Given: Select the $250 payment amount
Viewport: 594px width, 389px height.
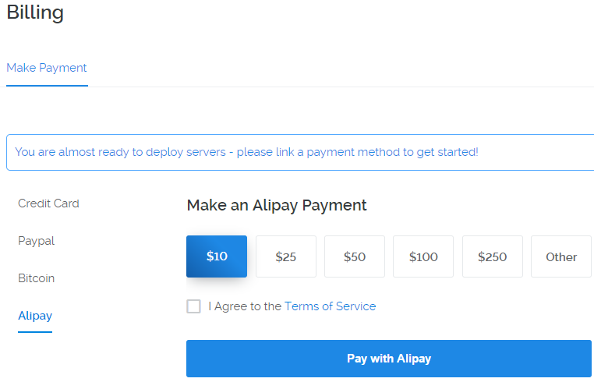Looking at the screenshot, I should tap(492, 256).
